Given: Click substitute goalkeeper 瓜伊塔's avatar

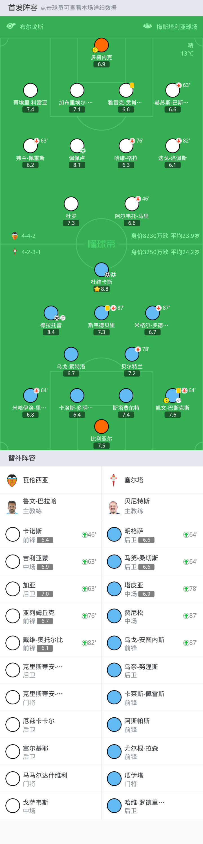Looking at the screenshot, I should click(x=114, y=778).
